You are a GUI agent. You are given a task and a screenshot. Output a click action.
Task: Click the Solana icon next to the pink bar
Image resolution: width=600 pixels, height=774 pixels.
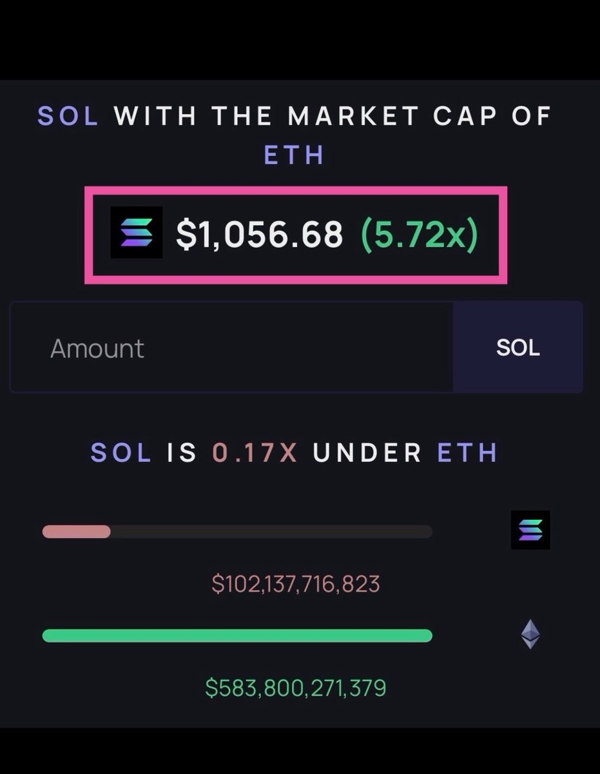pyautogui.click(x=530, y=530)
